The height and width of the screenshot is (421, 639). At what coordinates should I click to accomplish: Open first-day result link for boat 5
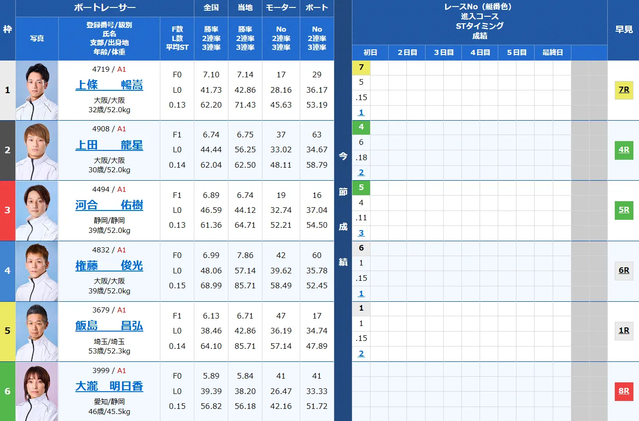pos(361,354)
